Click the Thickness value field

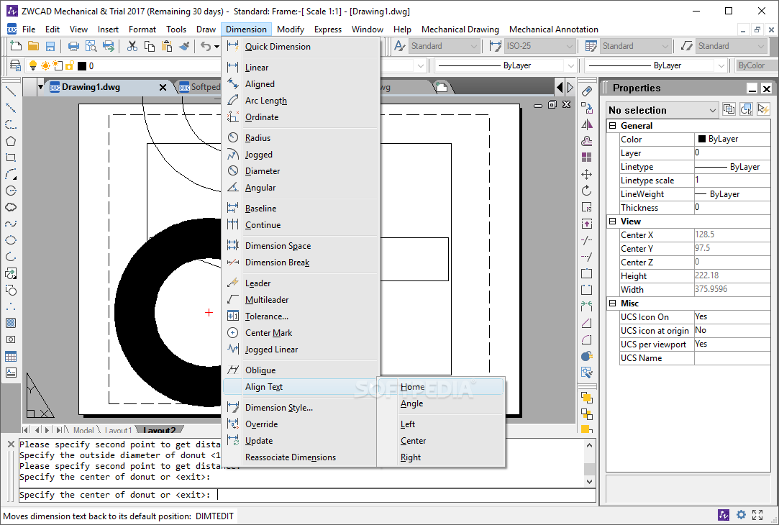pos(732,207)
